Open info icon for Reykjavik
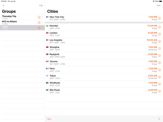The width and height of the screenshot is (163, 122). pyautogui.click(x=159, y=56)
